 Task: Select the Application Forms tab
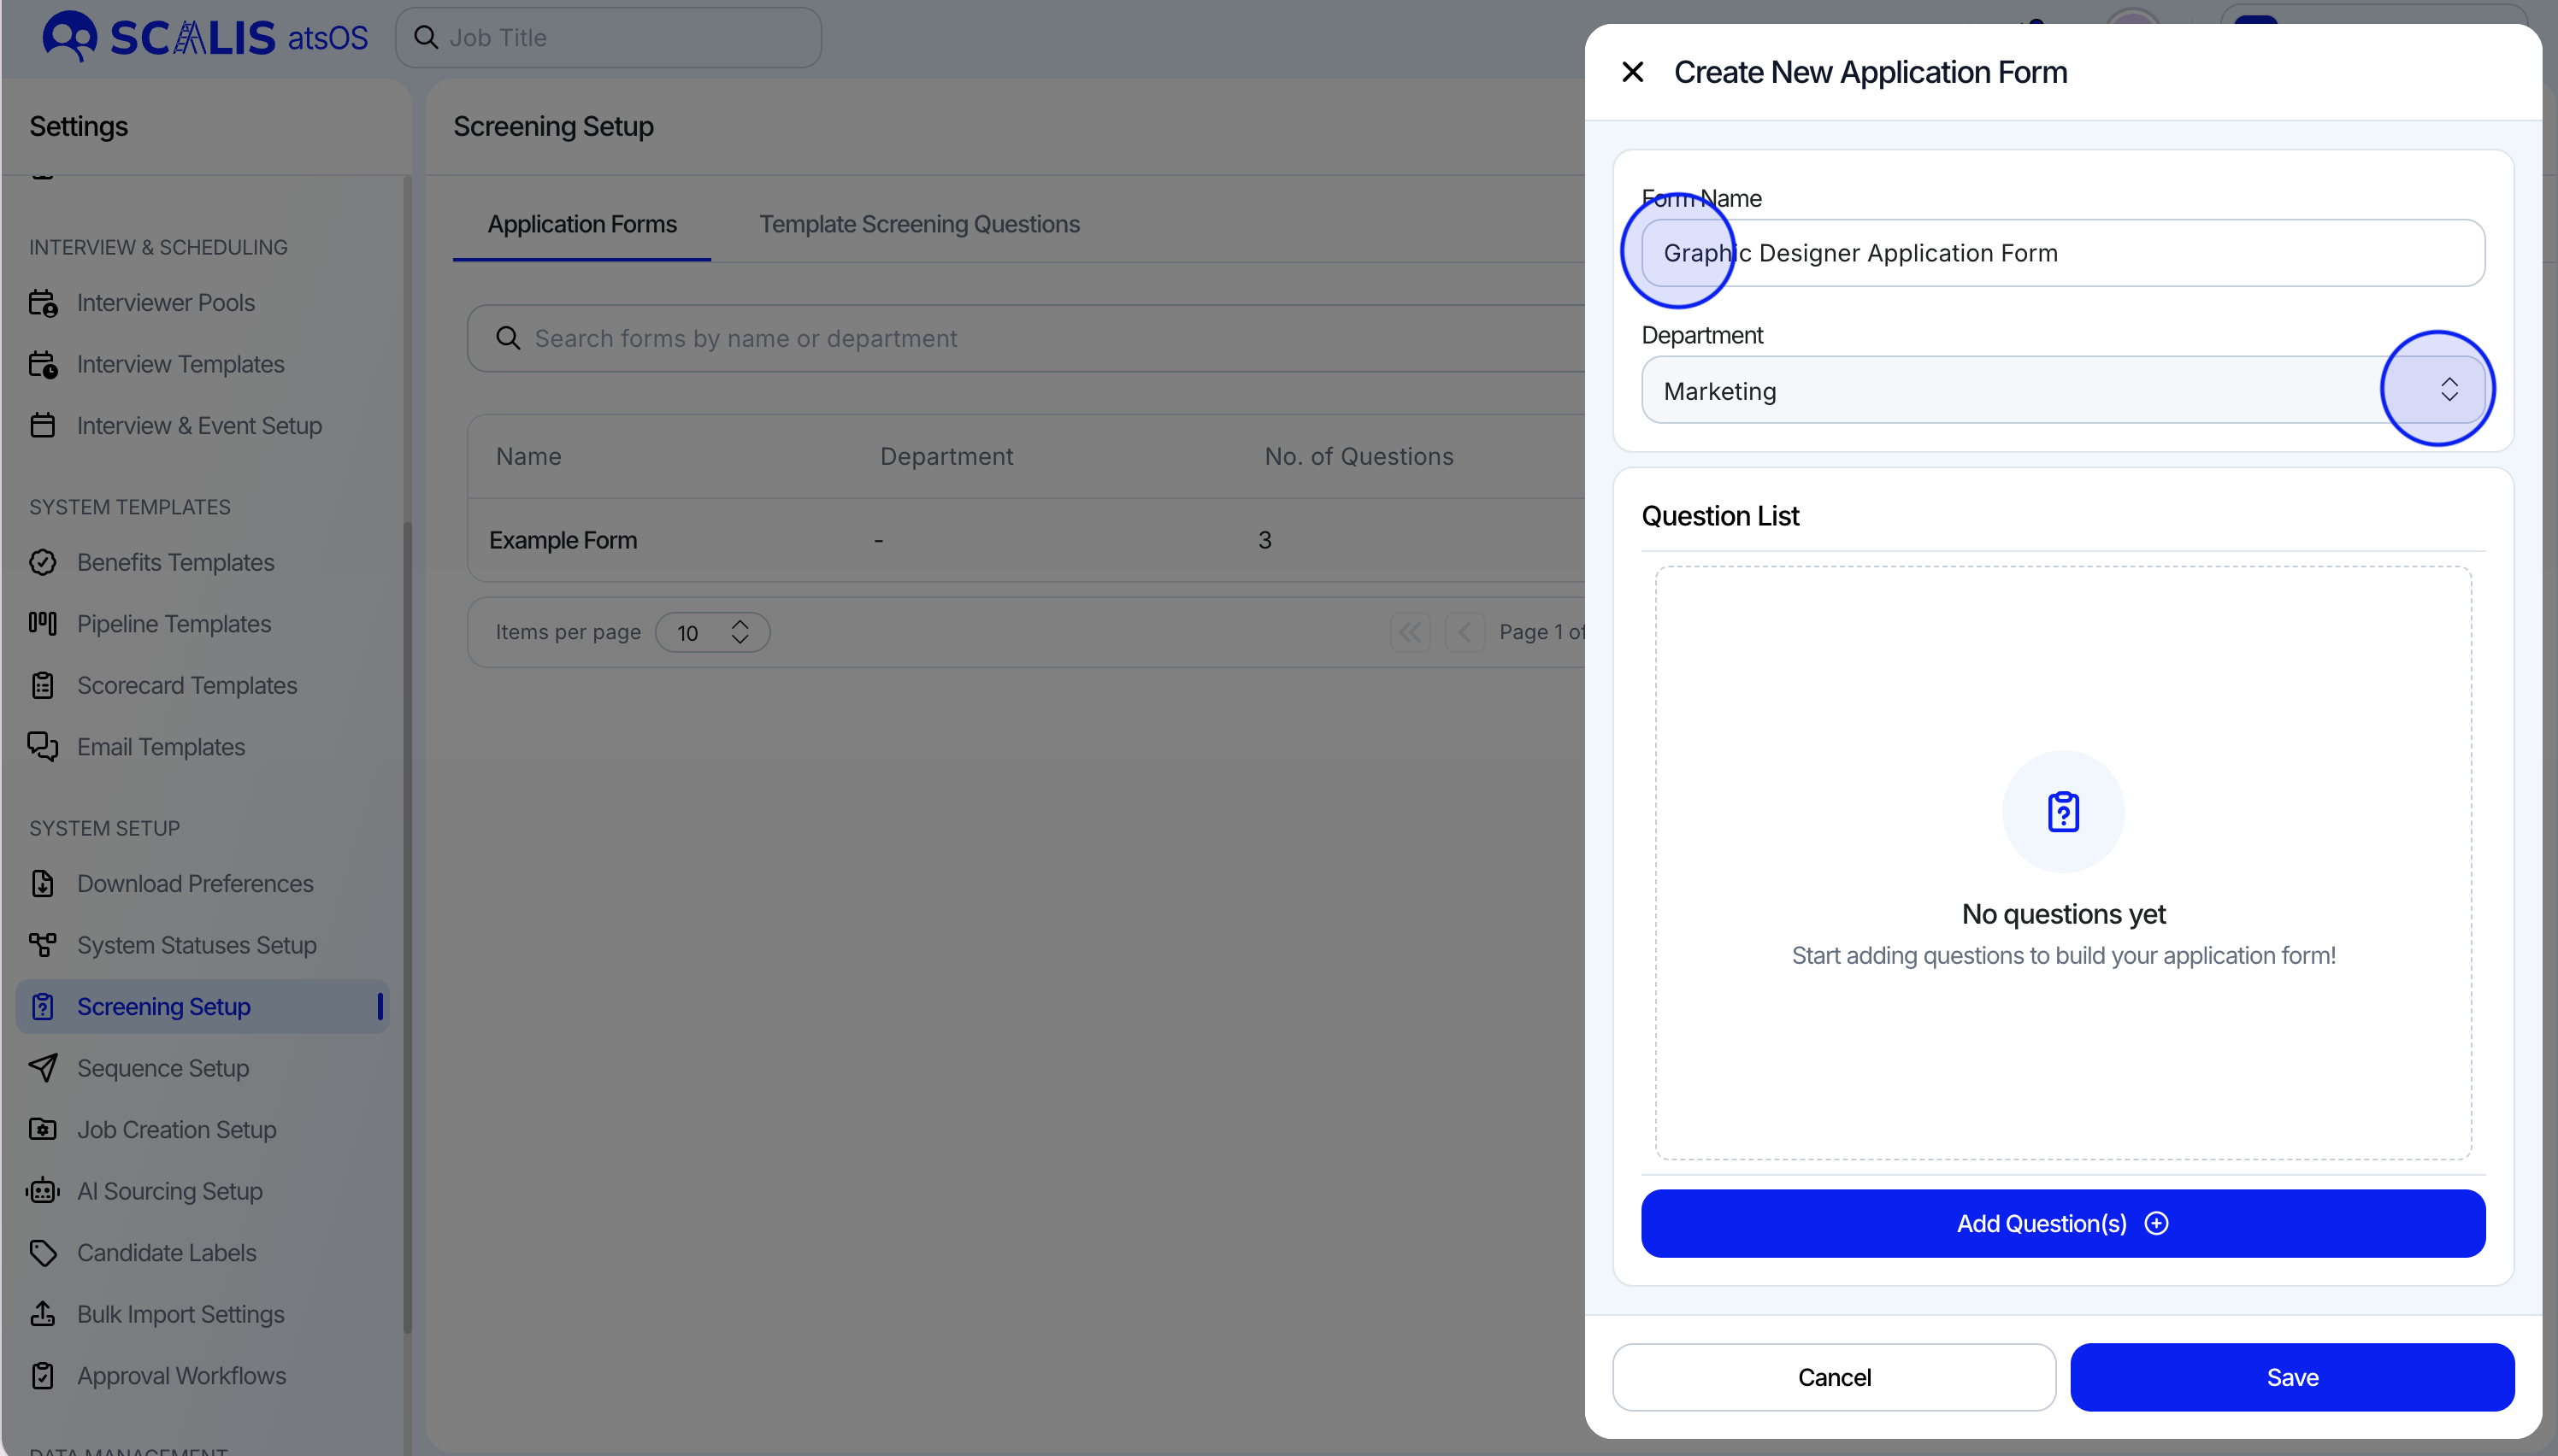pyautogui.click(x=581, y=224)
